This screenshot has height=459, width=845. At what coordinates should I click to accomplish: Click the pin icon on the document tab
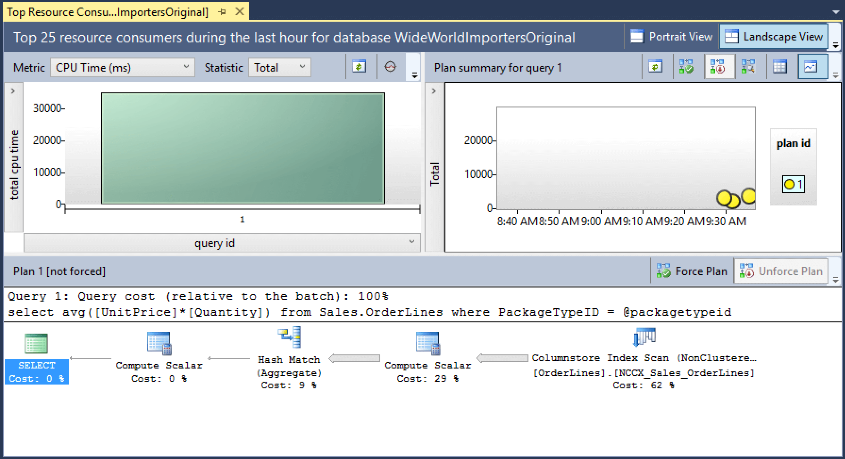coord(223,11)
